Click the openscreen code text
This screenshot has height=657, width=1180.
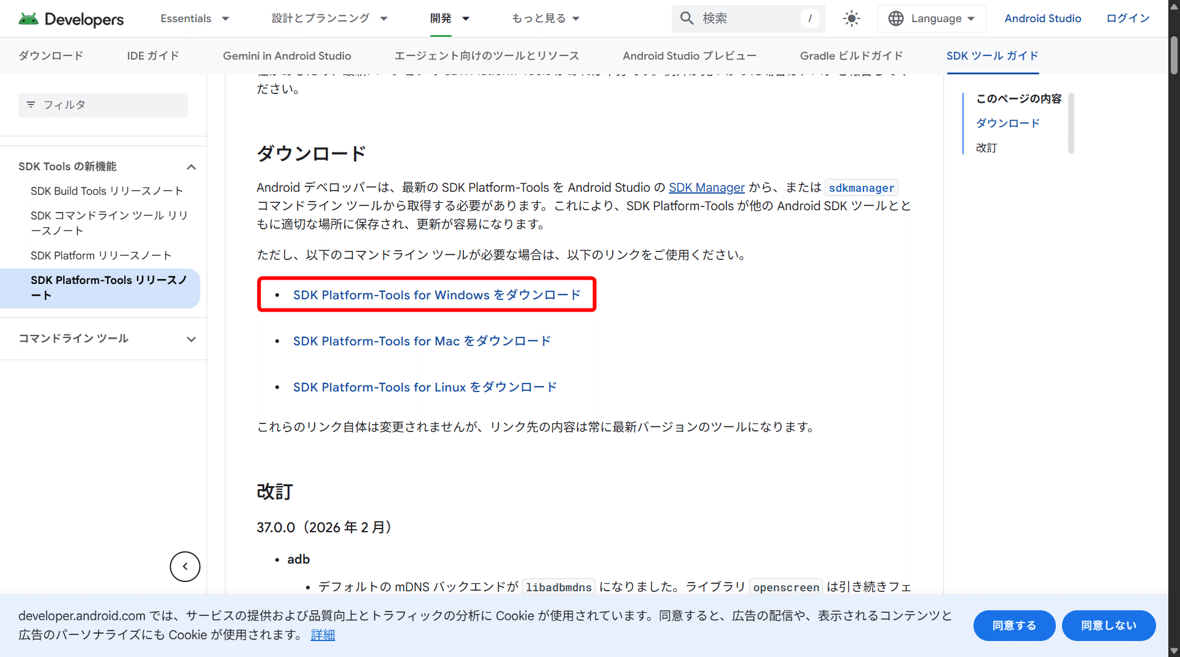point(786,587)
